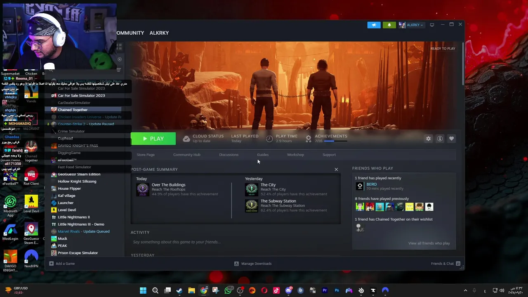Screen dimensions: 528x297
Task: Close the Post-Game Summary panel
Action: click(336, 170)
